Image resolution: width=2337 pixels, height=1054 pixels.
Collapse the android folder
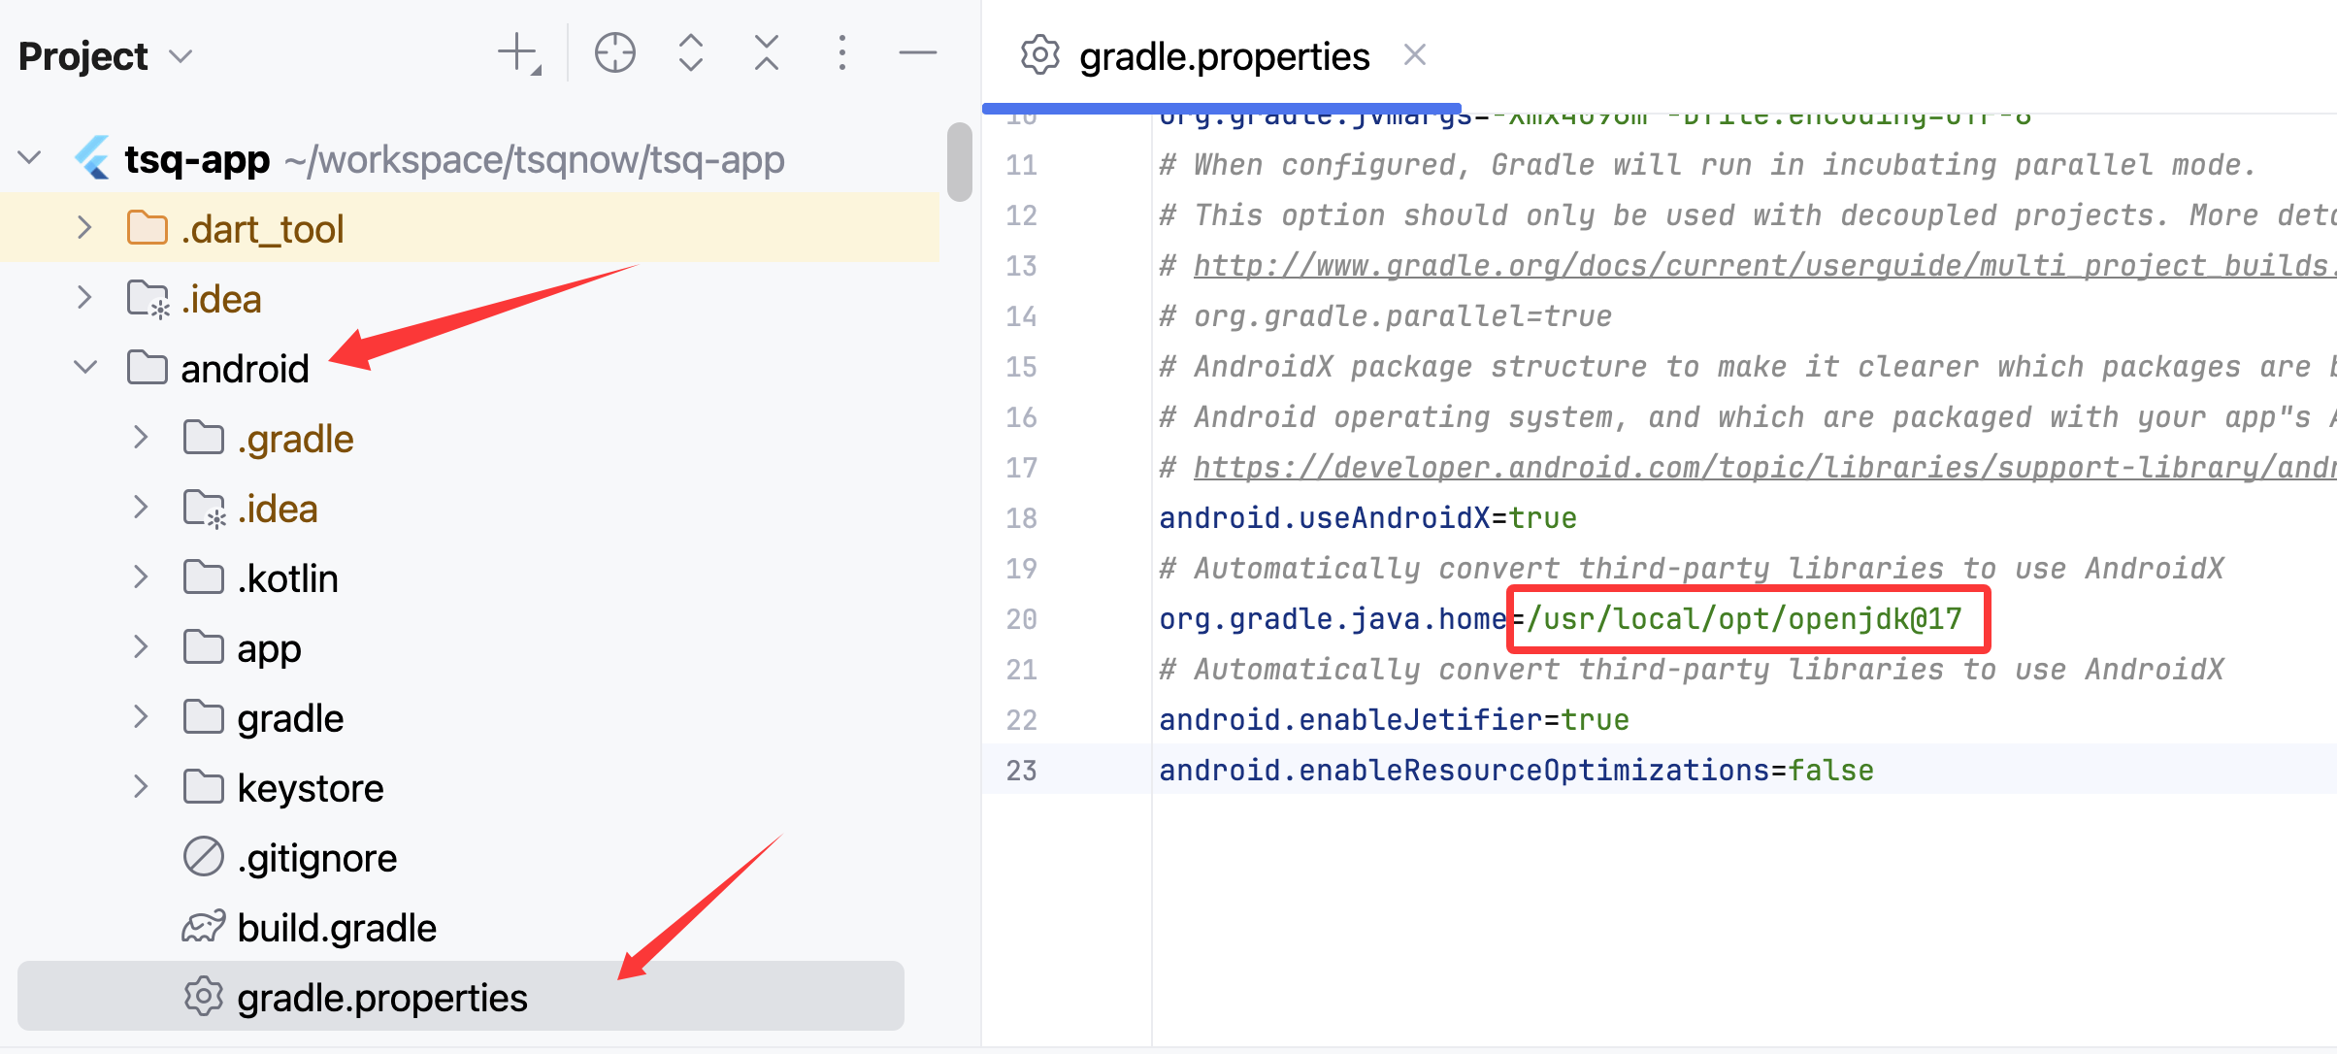(x=85, y=368)
